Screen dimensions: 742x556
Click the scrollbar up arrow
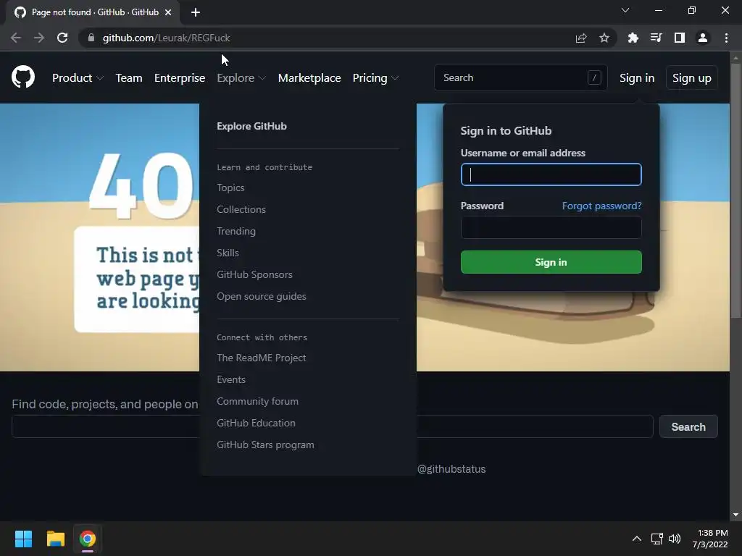[x=735, y=57]
